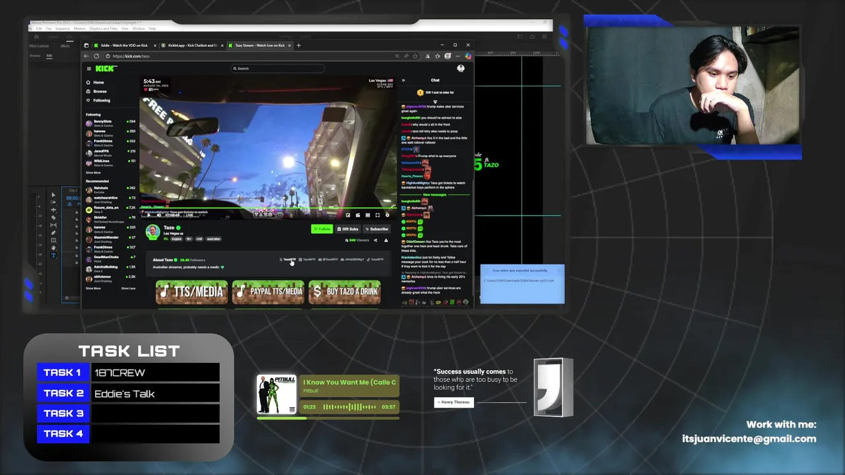Open BennySlots channel in Following list

click(x=111, y=124)
